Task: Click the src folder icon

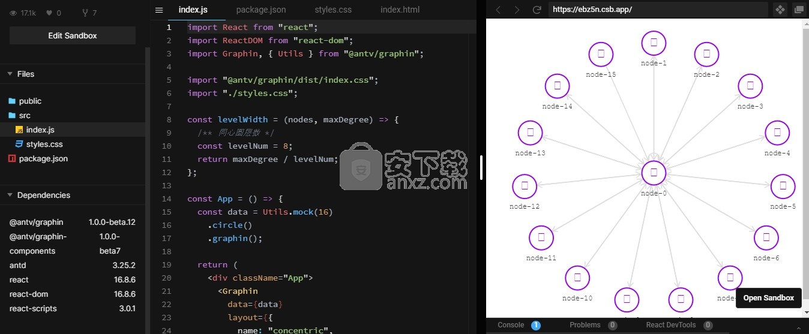Action: tap(11, 115)
